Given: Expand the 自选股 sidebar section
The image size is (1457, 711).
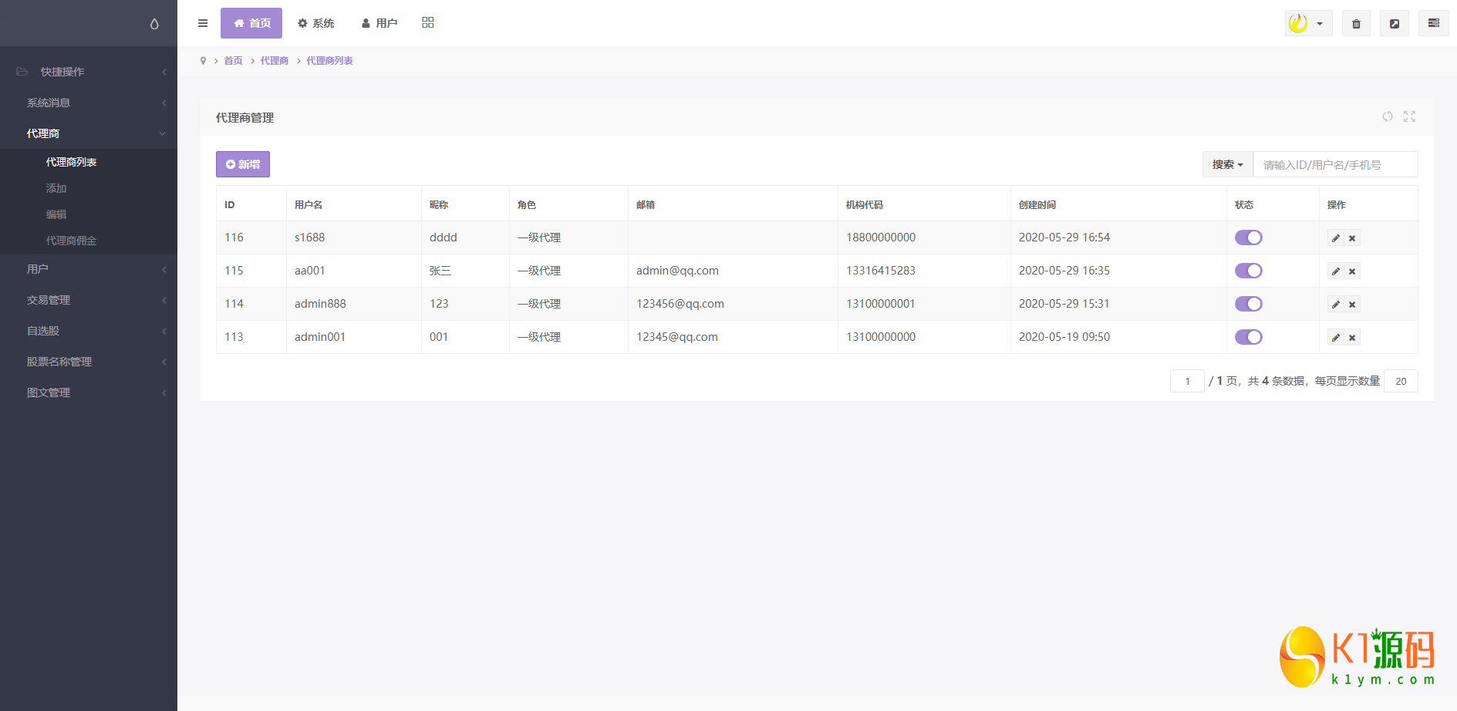Looking at the screenshot, I should (x=89, y=331).
